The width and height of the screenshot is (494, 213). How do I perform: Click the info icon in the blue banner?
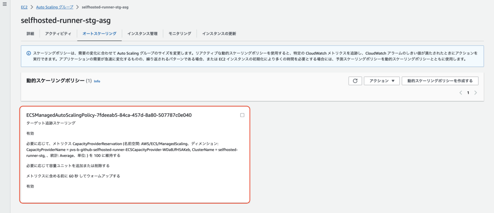(x=28, y=53)
